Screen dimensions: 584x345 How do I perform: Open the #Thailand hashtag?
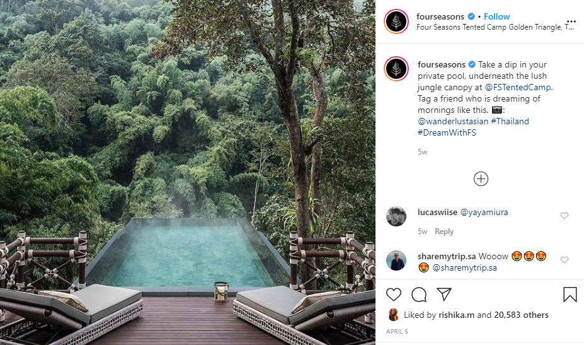(x=510, y=121)
